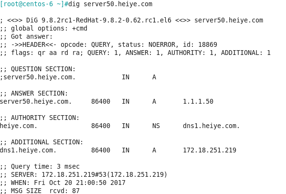Click the root@centos-6 shell prompt
The height and width of the screenshot is (194, 286).
click(34, 4)
